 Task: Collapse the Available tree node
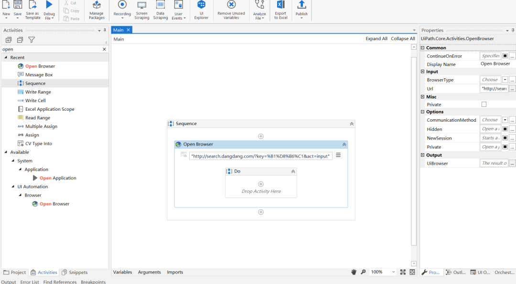(6, 152)
